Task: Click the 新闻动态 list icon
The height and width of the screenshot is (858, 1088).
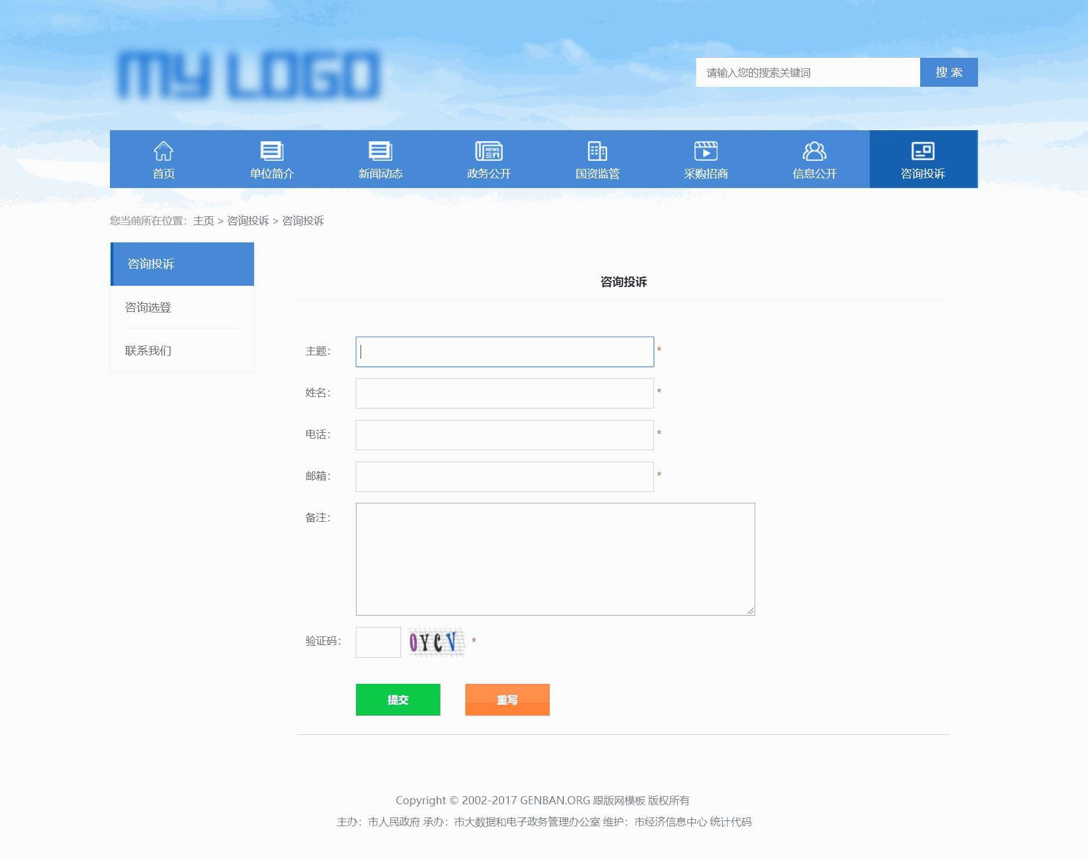Action: pyautogui.click(x=380, y=151)
